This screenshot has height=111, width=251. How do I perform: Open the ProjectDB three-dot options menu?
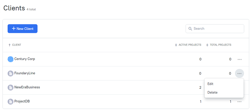[x=239, y=102]
